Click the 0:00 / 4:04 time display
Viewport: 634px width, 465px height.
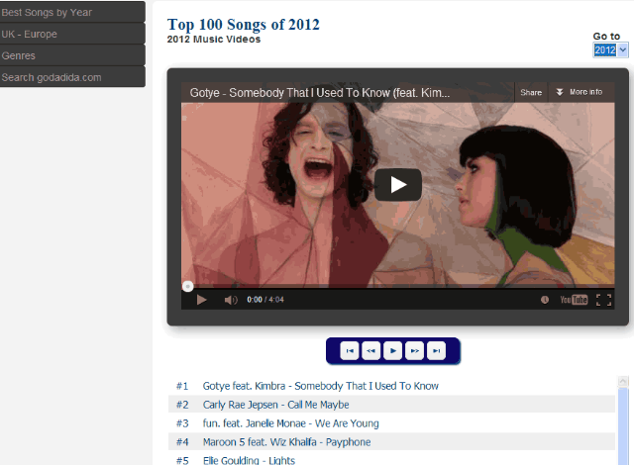click(265, 300)
